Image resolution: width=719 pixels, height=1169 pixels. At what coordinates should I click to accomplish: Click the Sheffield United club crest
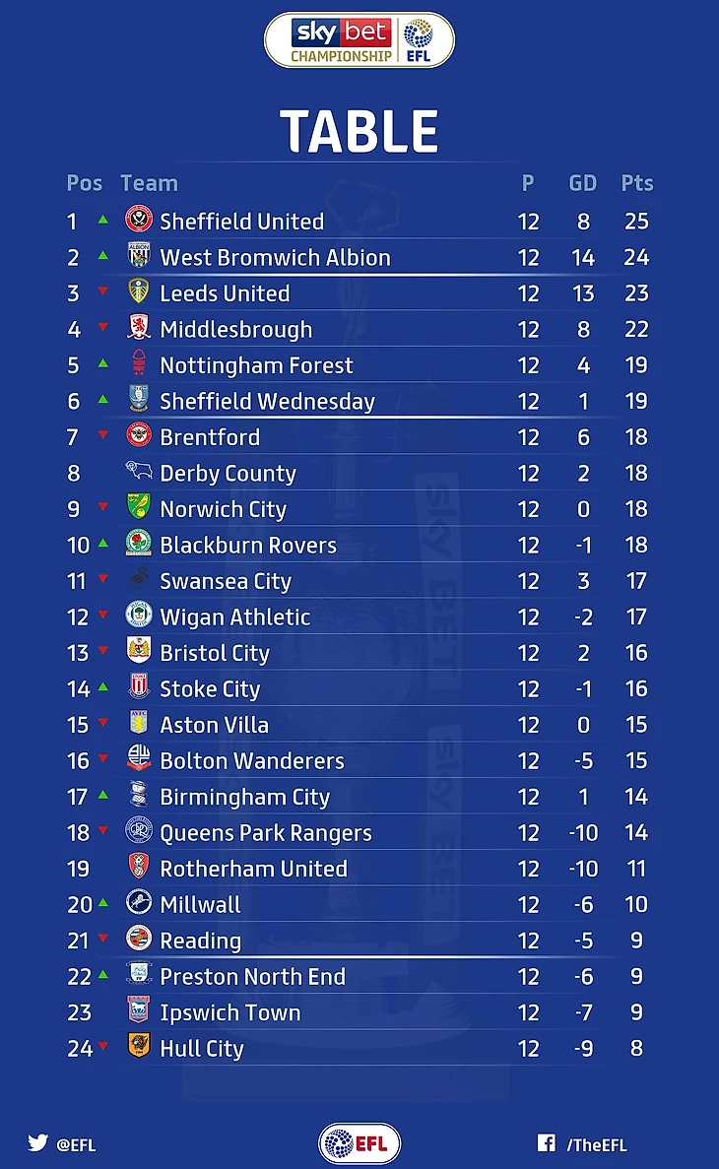pyautogui.click(x=139, y=220)
